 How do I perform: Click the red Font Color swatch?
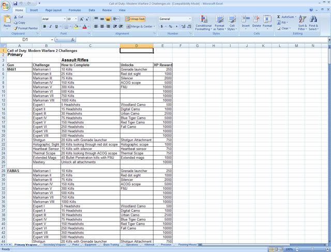[x=85, y=26]
